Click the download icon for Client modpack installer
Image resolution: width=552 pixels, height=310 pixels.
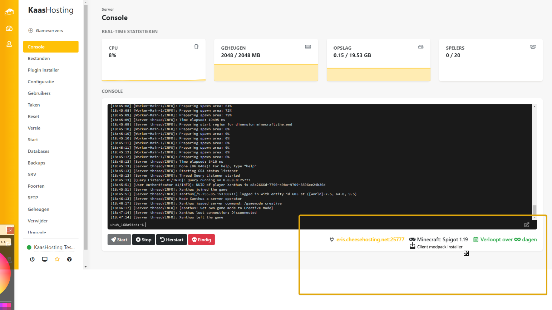click(x=412, y=246)
